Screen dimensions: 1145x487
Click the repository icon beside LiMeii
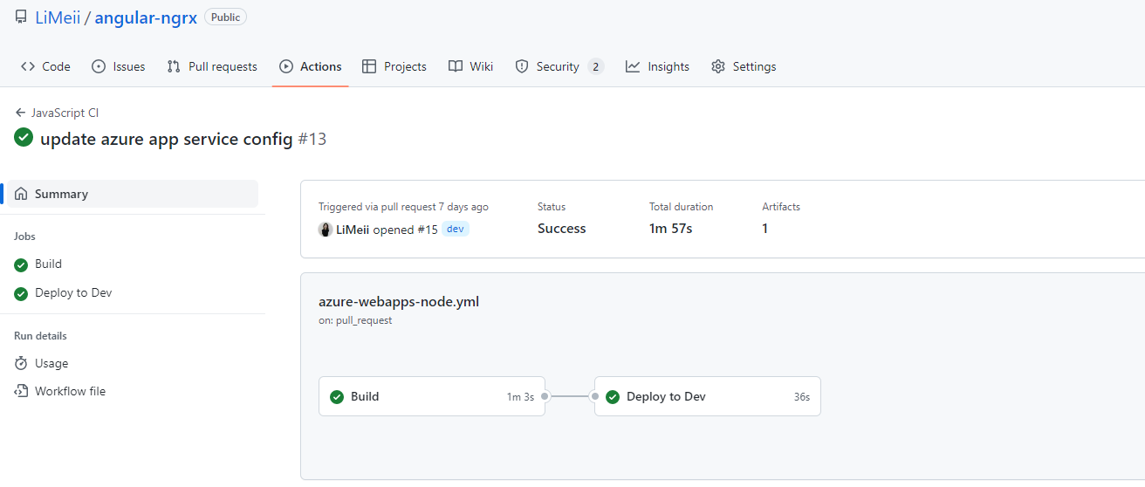(21, 17)
